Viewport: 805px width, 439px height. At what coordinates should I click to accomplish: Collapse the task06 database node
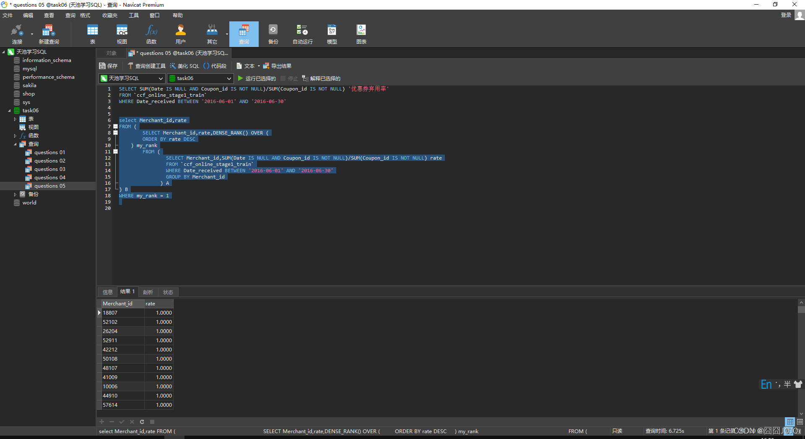coord(9,111)
